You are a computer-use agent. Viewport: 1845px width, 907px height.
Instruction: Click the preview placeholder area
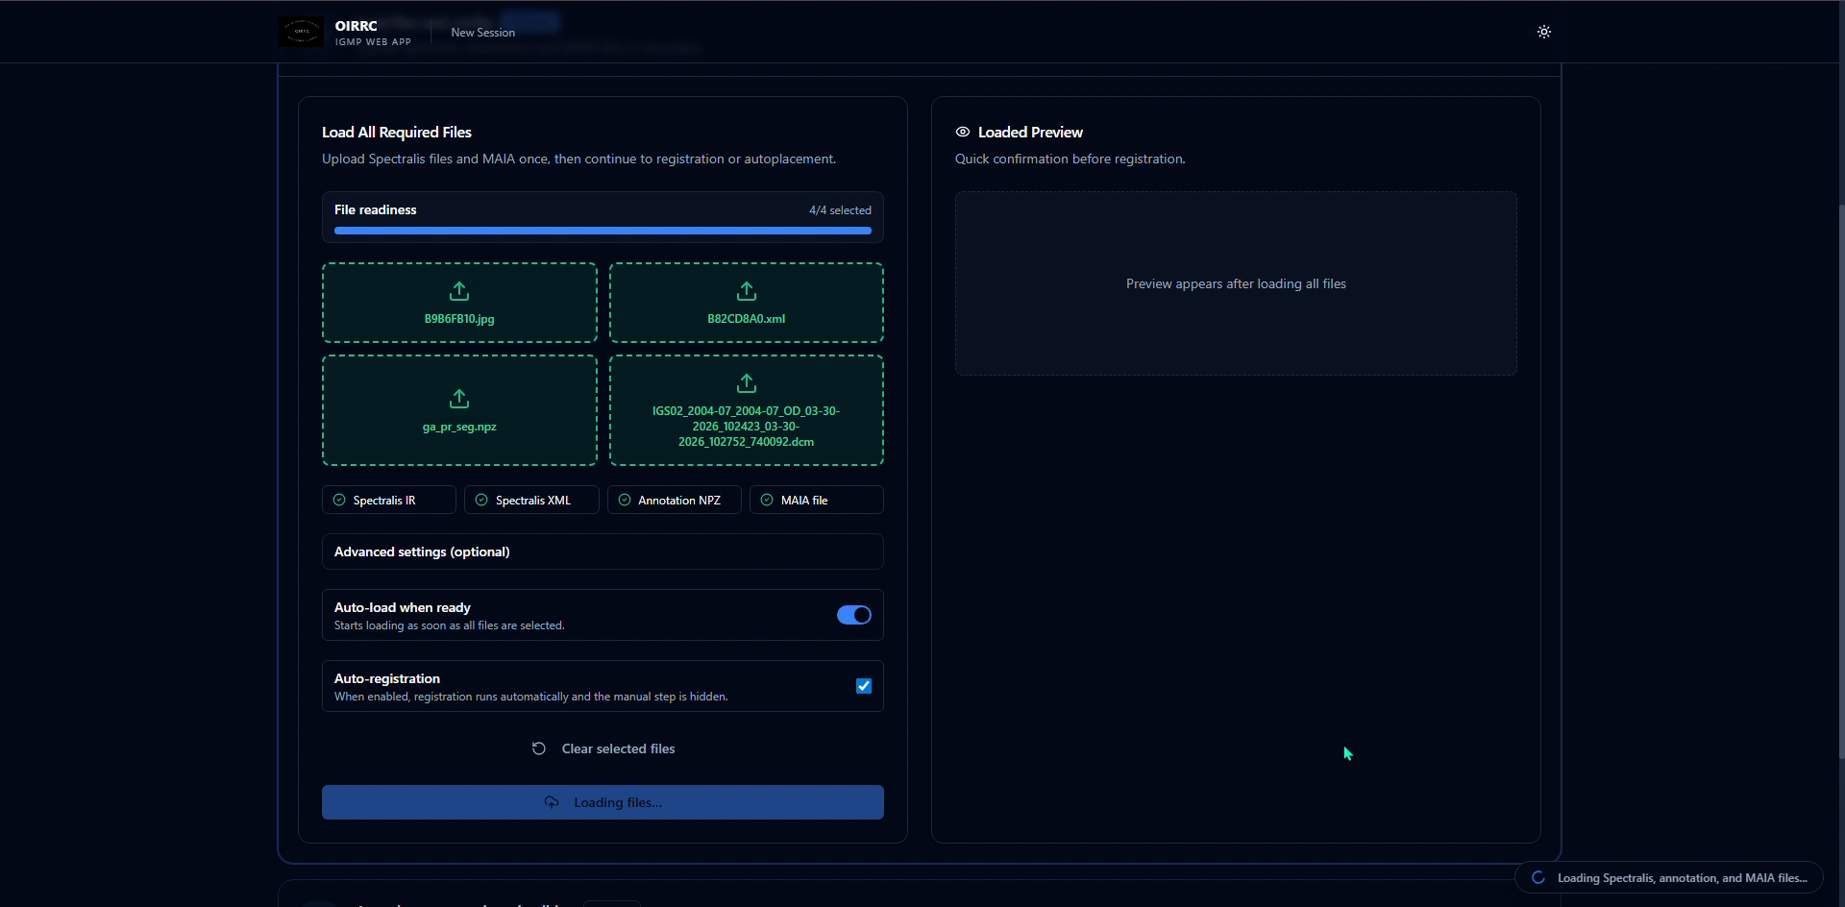click(1235, 283)
